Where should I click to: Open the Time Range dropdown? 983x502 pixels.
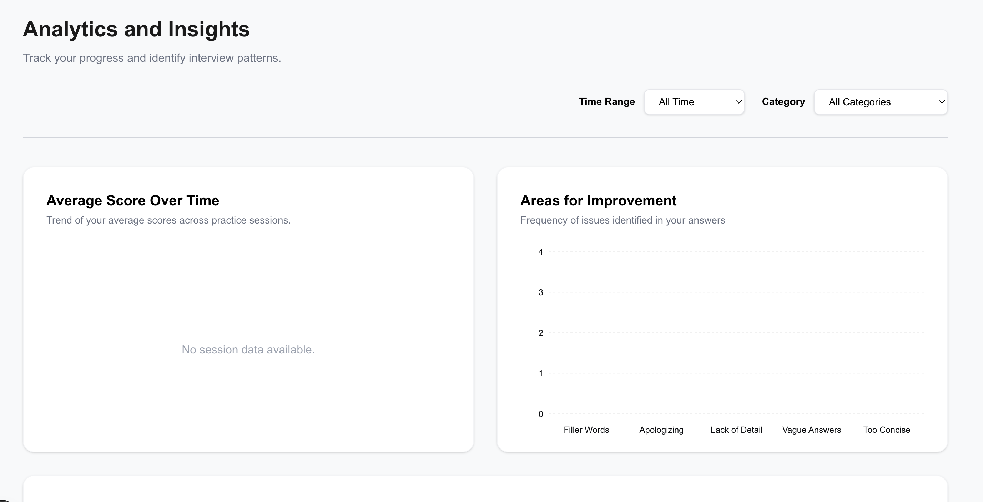coord(694,102)
